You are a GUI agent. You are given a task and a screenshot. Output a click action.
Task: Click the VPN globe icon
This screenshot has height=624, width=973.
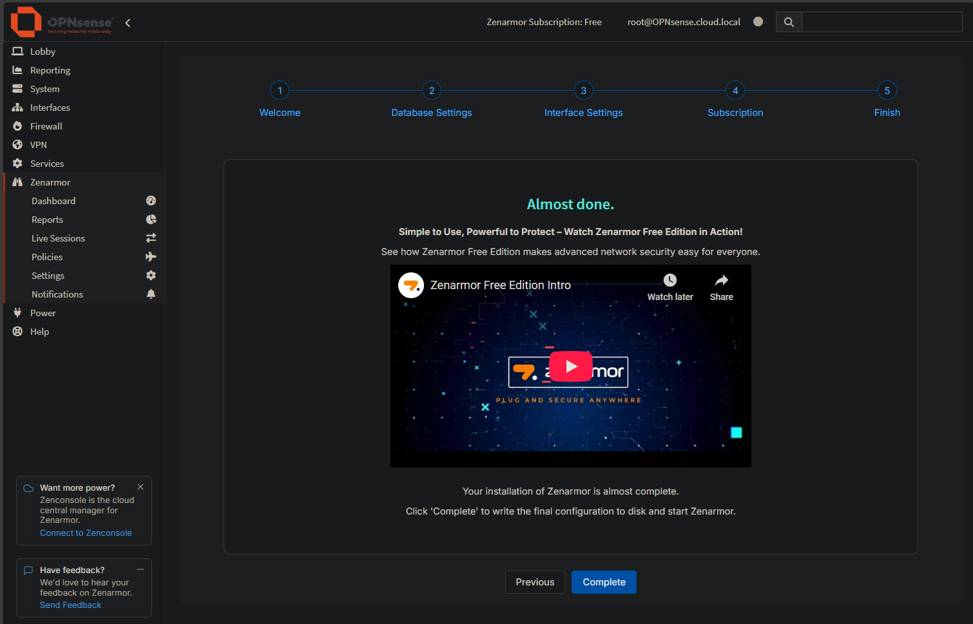(x=17, y=144)
